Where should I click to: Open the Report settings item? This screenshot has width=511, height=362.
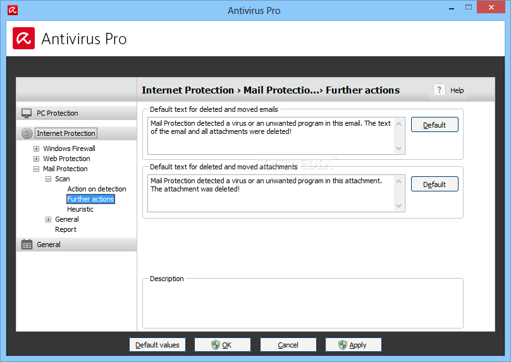click(66, 229)
